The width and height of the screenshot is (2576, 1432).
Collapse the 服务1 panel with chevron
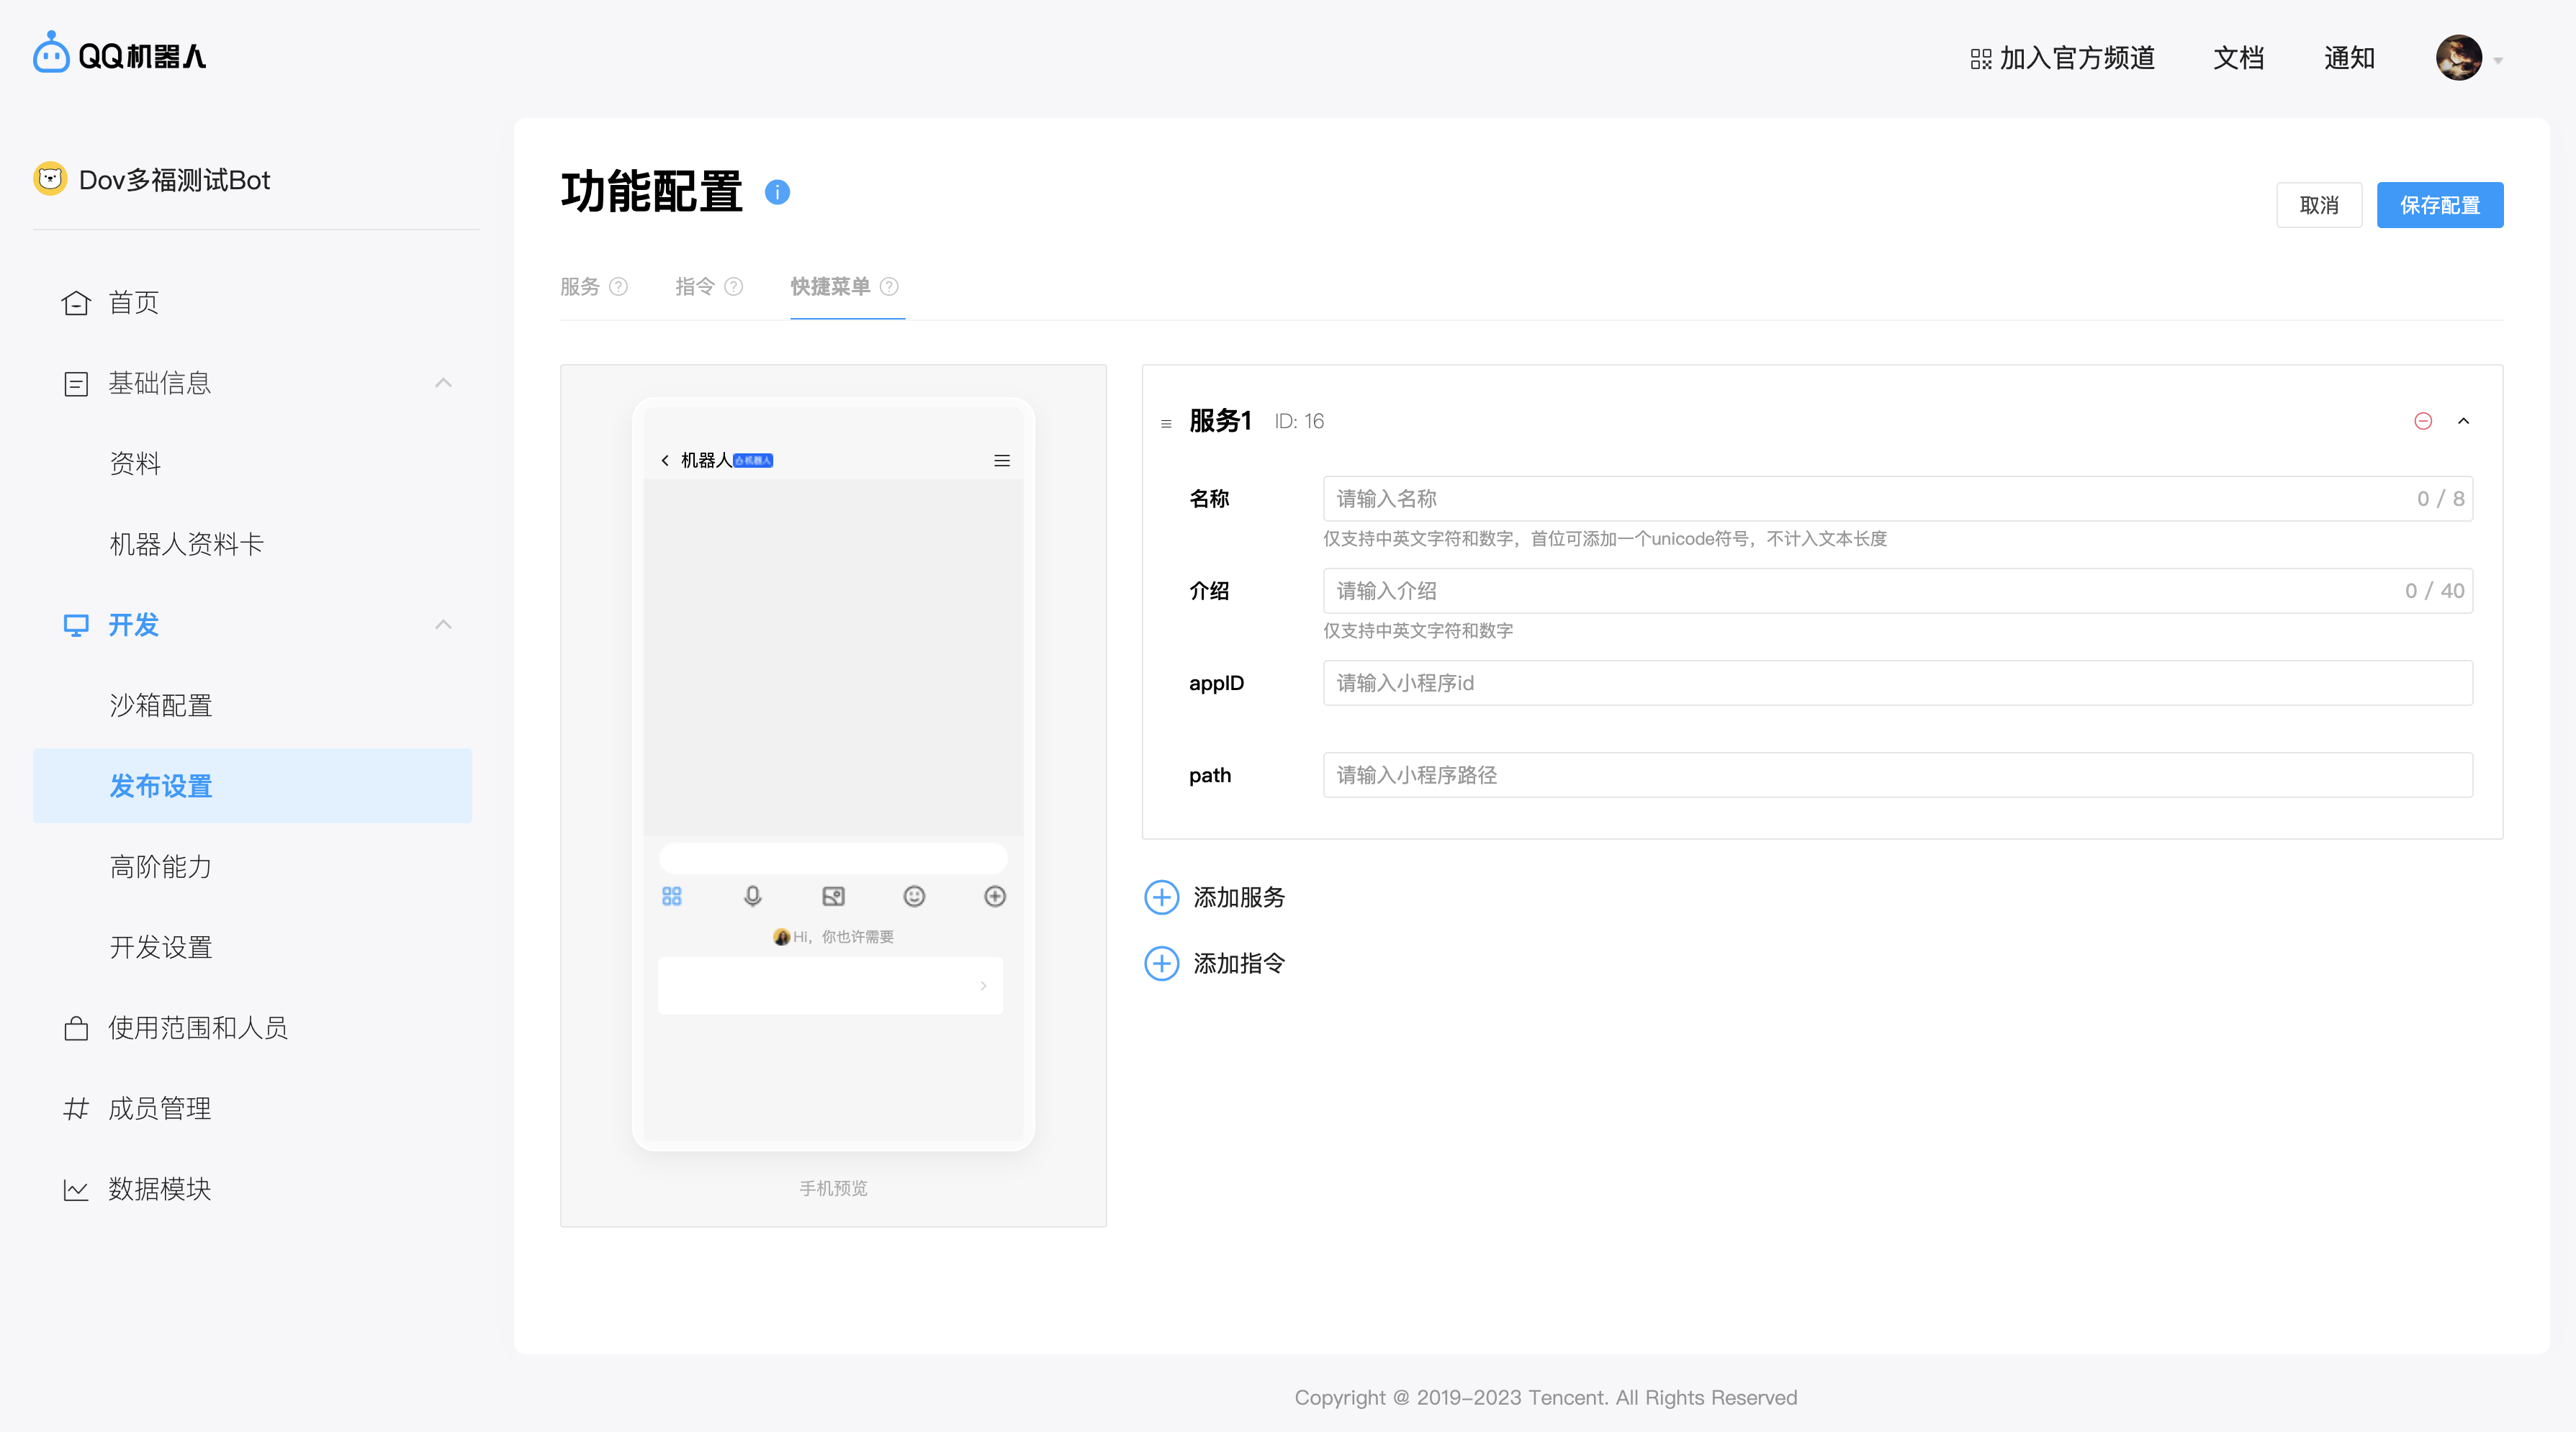(x=2464, y=421)
